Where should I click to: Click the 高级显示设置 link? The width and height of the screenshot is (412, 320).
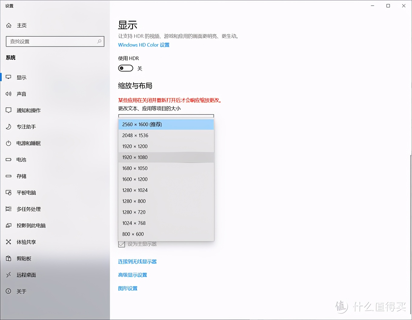coord(132,275)
